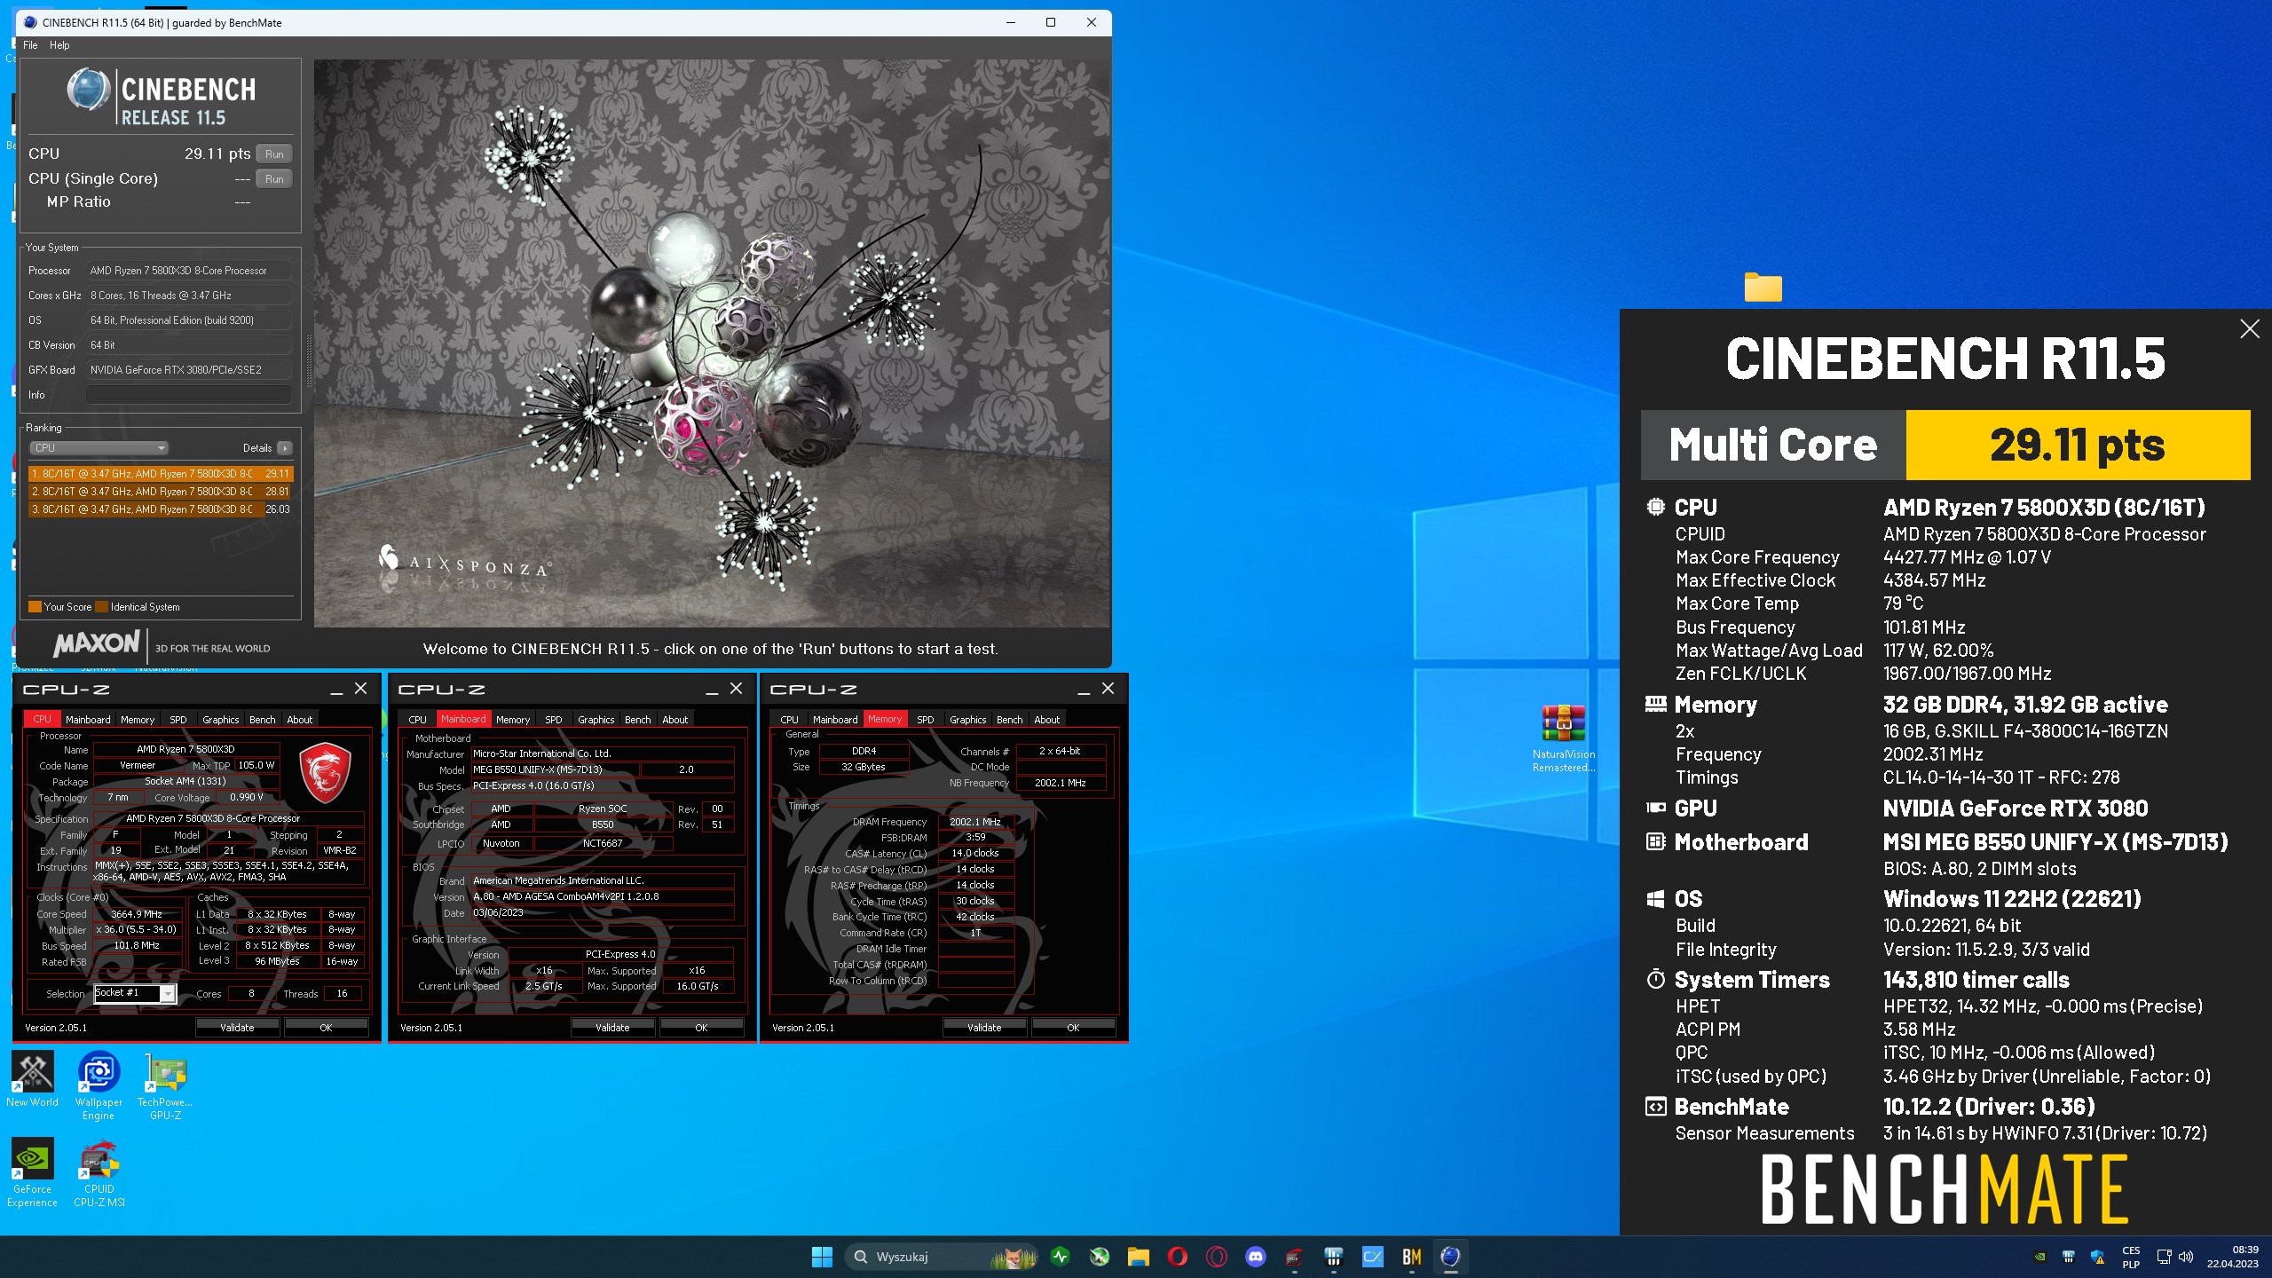
Task: Open Graphics tab in first CPU-Z window
Action: coord(220,720)
